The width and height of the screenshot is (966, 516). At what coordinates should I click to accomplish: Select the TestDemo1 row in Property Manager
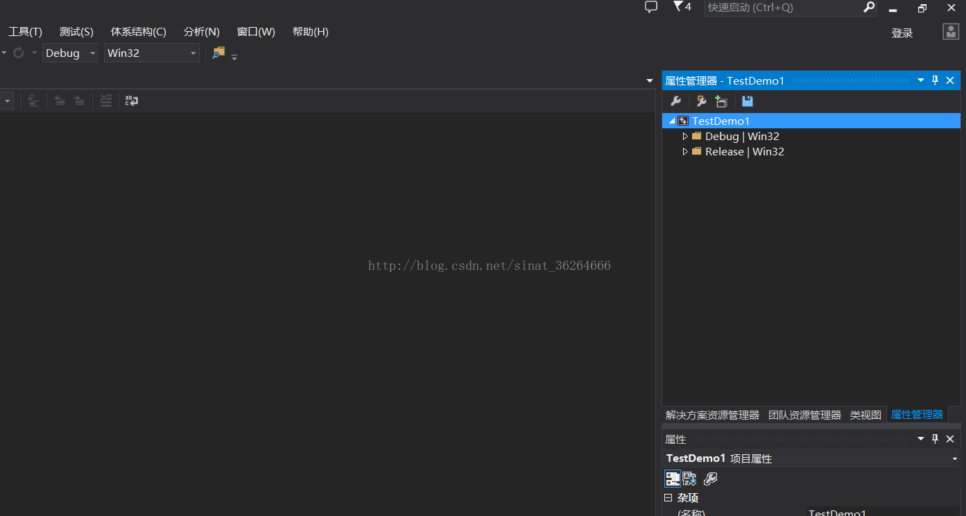[x=811, y=121]
